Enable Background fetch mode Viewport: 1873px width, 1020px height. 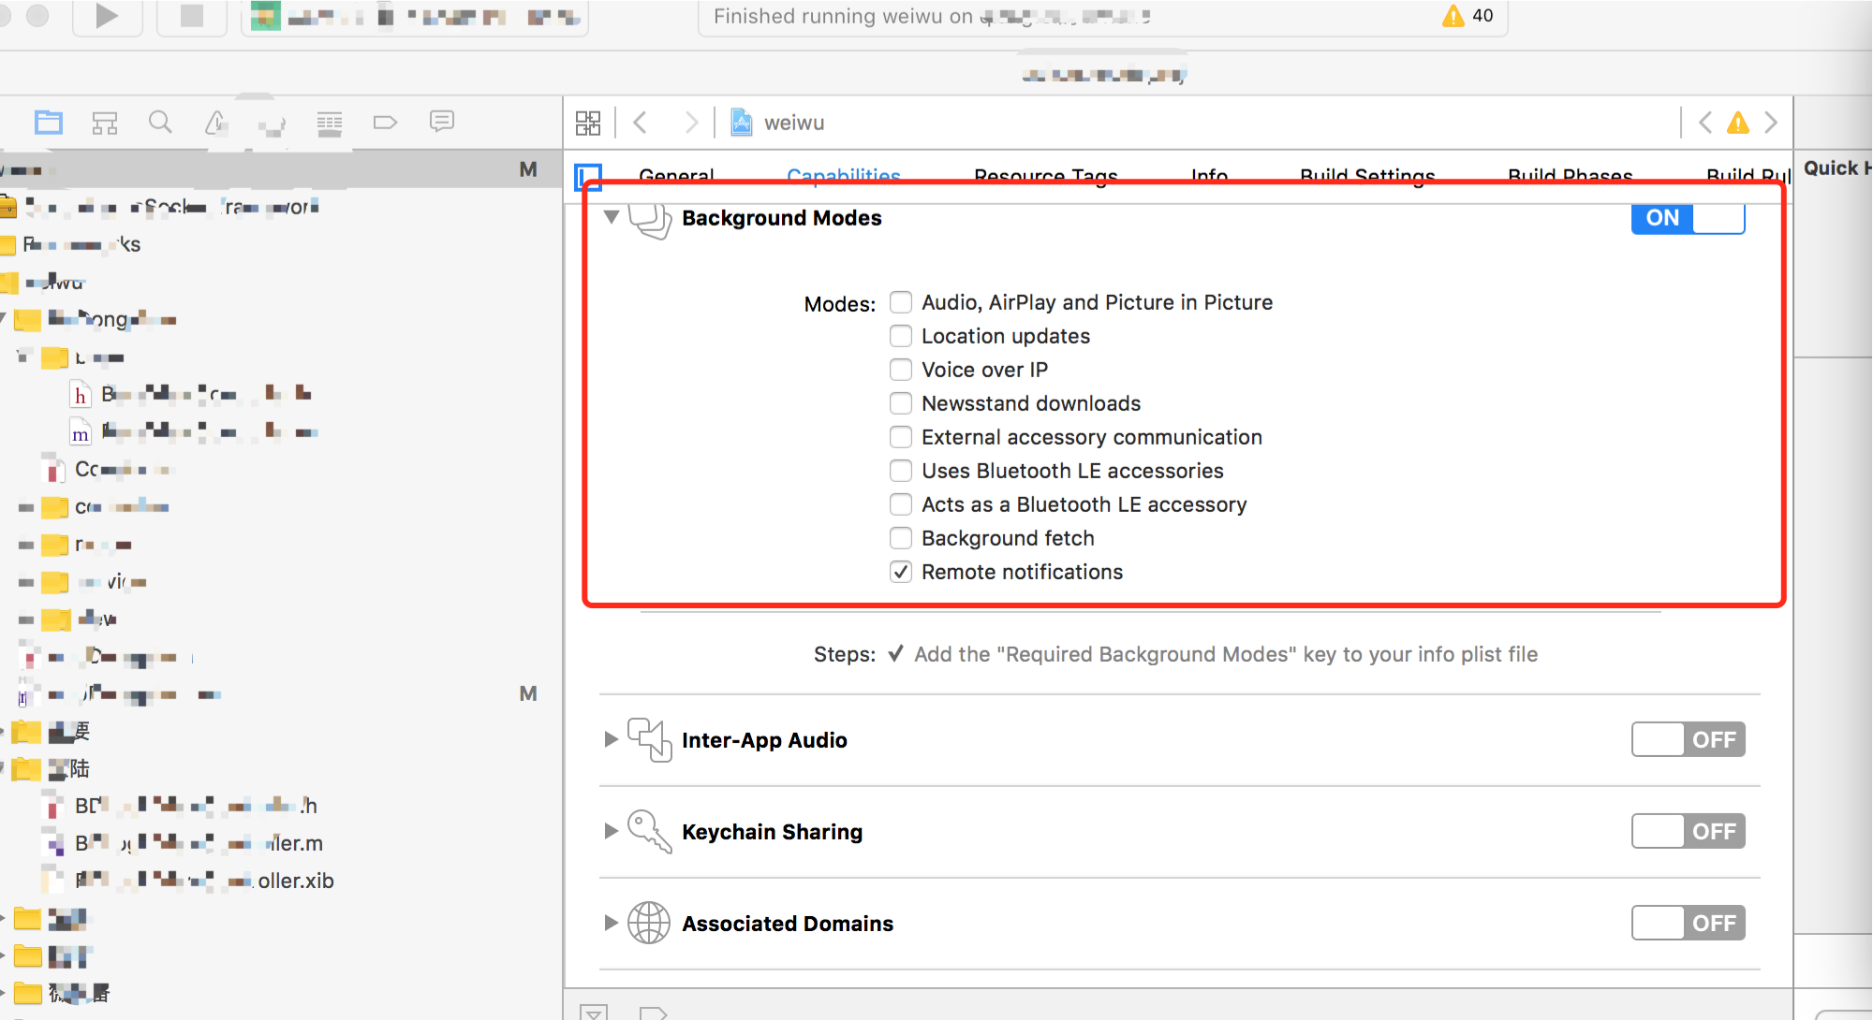click(x=901, y=538)
